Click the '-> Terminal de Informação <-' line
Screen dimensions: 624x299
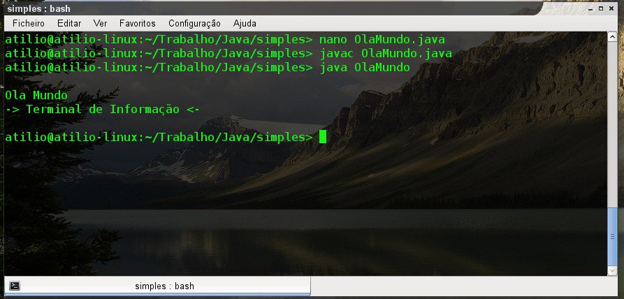[x=102, y=110]
